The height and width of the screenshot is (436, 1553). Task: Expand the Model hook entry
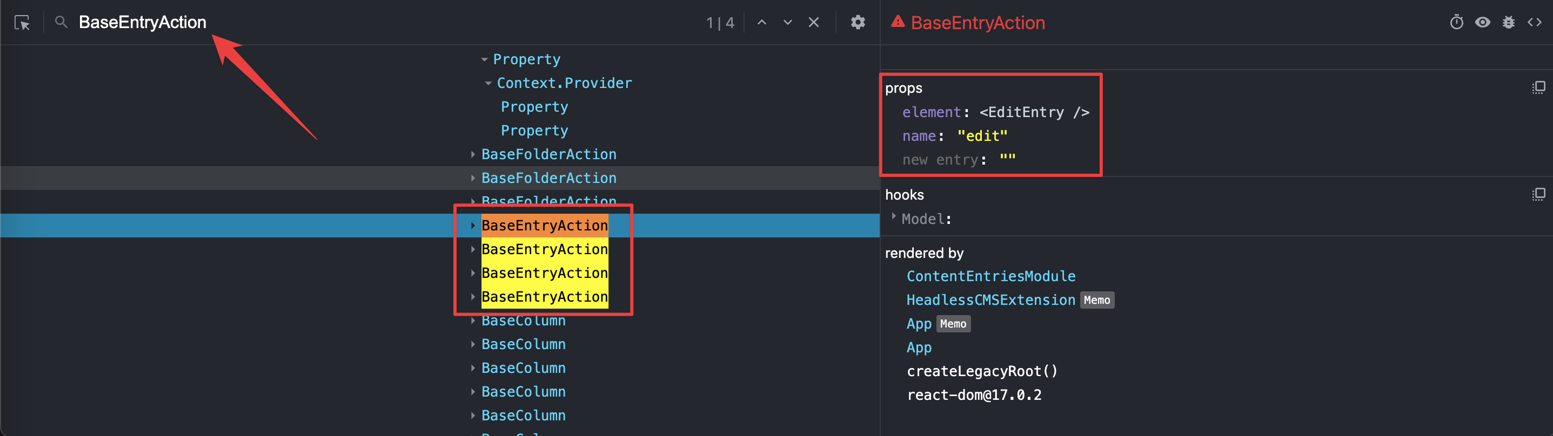pyautogui.click(x=893, y=217)
